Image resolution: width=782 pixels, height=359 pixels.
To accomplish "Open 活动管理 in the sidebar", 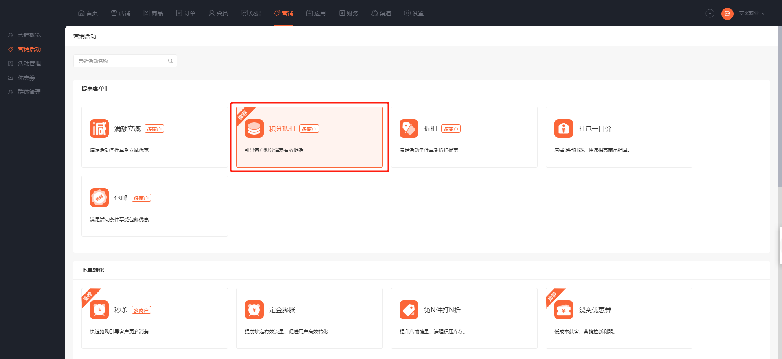I will coord(29,63).
